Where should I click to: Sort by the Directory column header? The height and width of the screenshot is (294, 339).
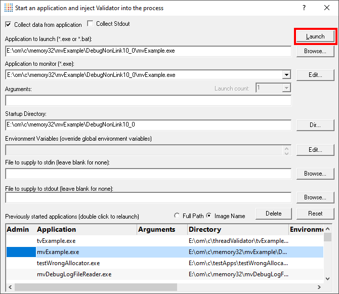[238, 229]
